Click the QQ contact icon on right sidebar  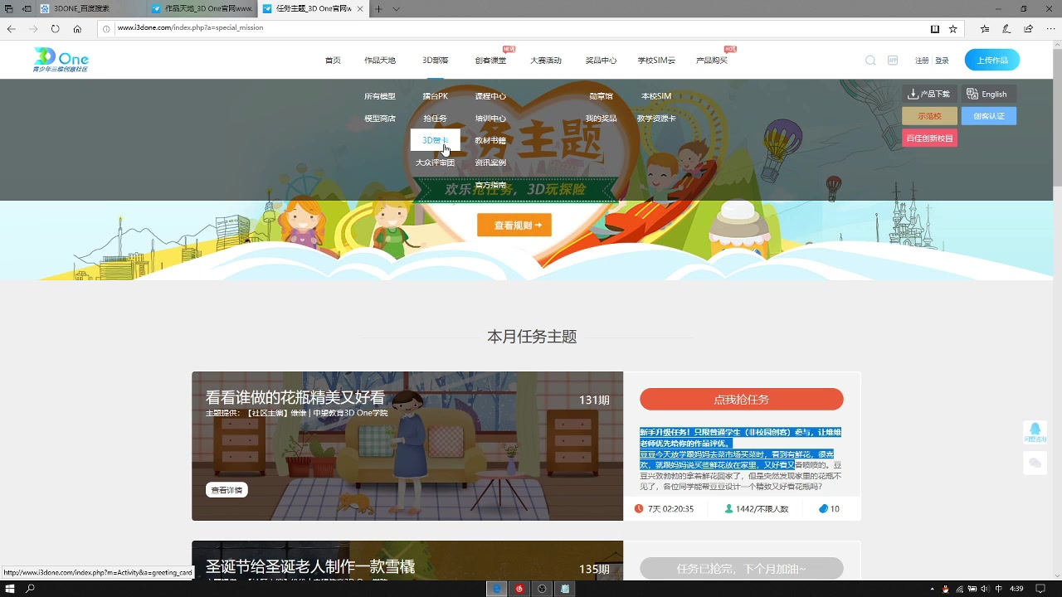pos(1035,432)
